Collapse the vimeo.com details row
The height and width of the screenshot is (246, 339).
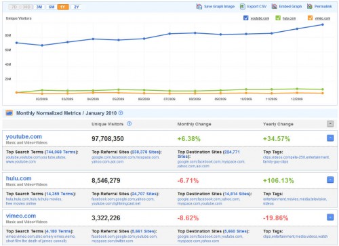(x=330, y=218)
